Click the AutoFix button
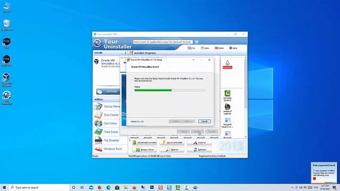 point(199,143)
